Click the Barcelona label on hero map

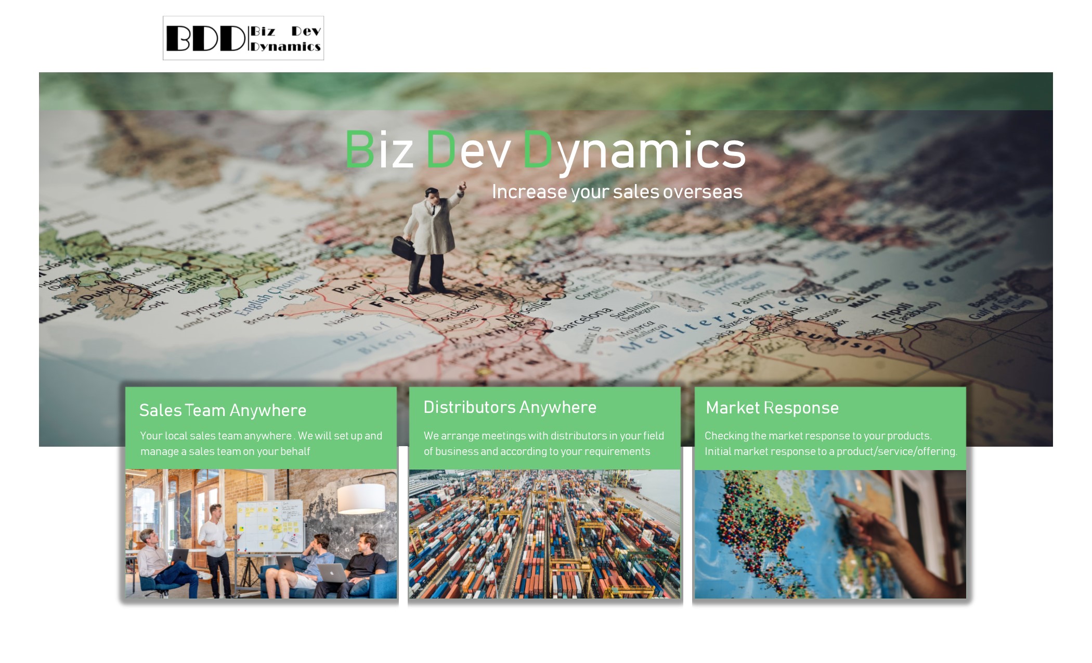pos(583,319)
